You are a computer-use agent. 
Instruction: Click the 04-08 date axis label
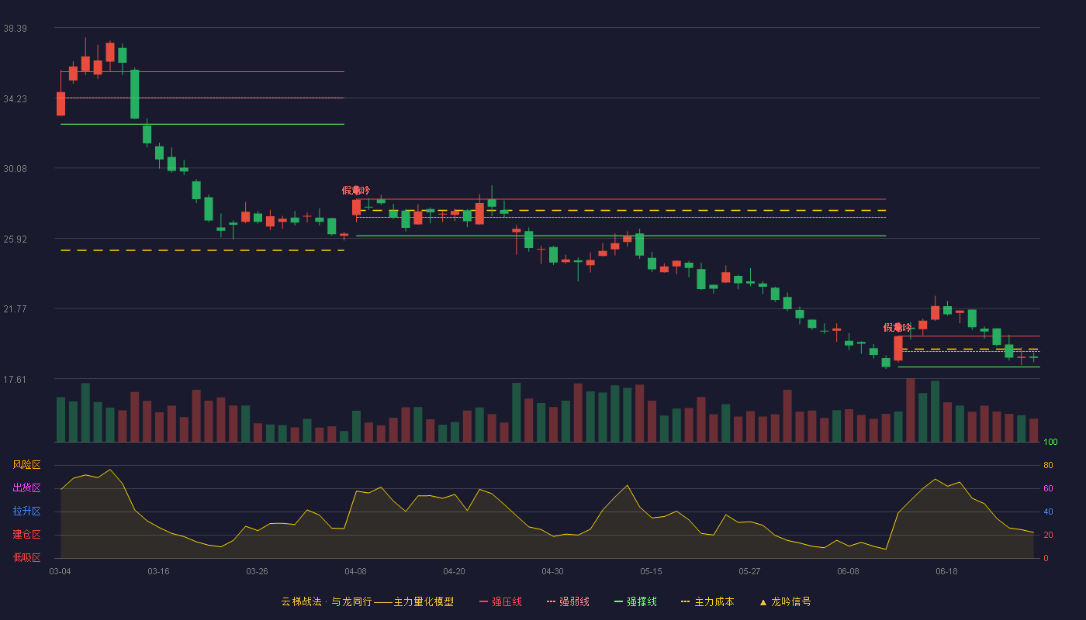point(356,571)
